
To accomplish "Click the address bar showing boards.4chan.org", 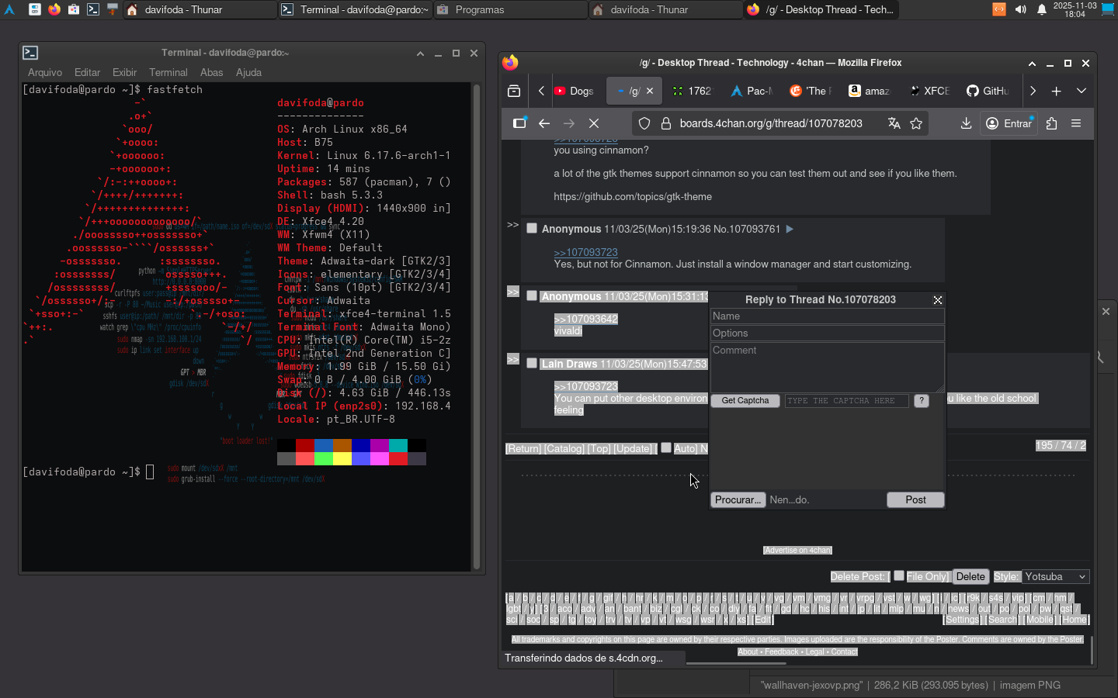I will pos(771,123).
